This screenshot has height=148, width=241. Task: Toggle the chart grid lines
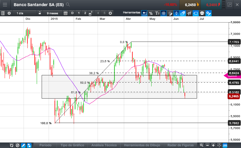(163, 13)
